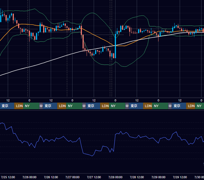Image resolution: width=204 pixels, height=180 pixels.
Task: Click the 7/25 12:00 date label
Action: coord(8,177)
